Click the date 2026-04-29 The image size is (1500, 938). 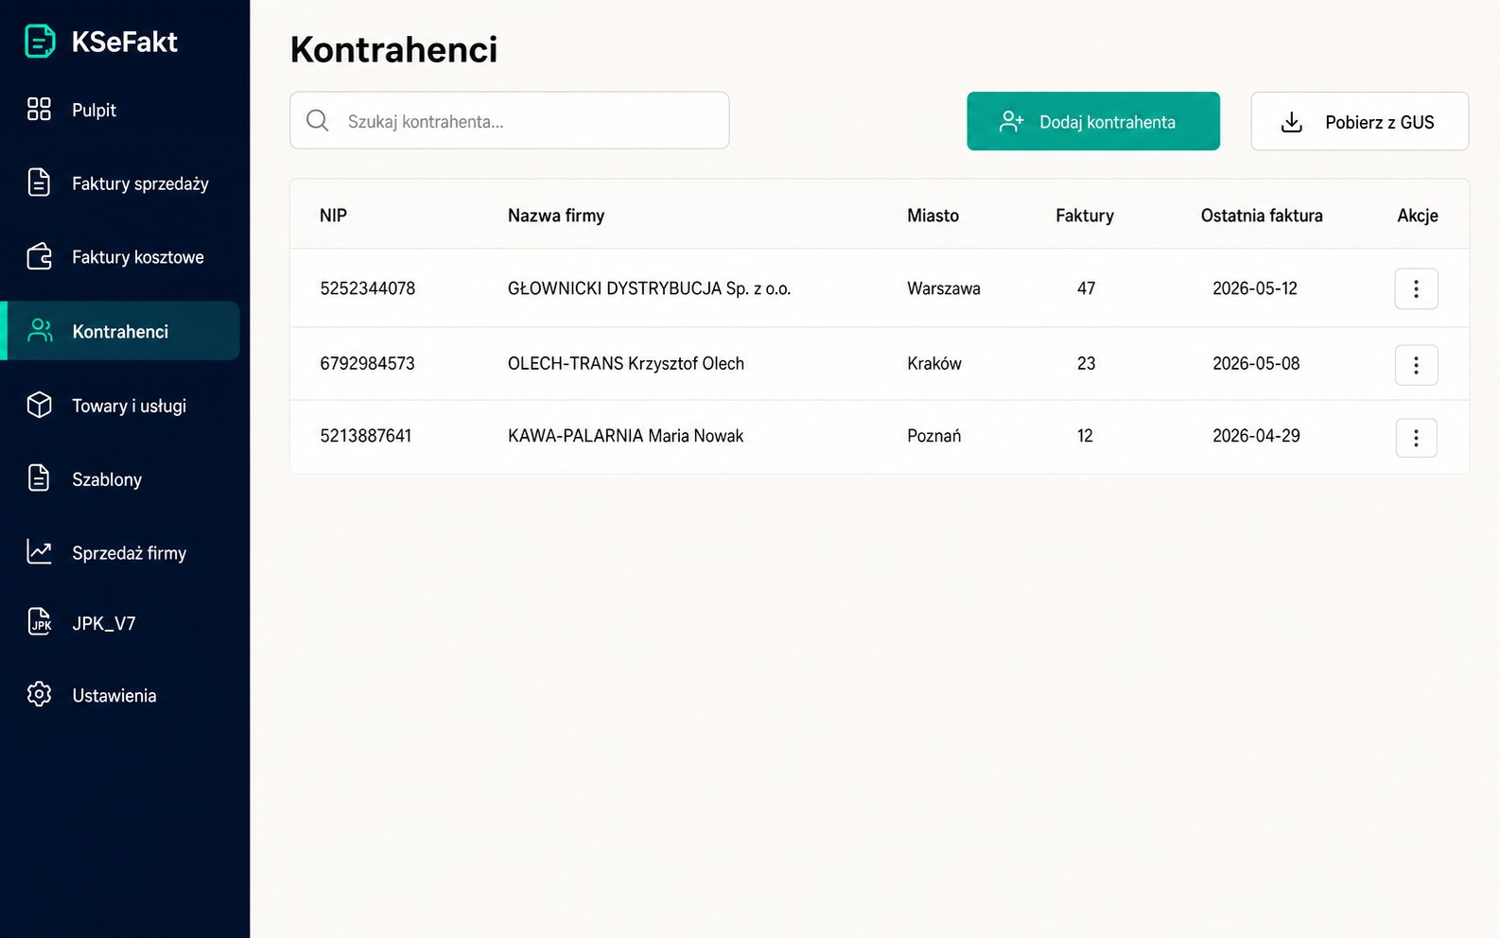click(1256, 436)
